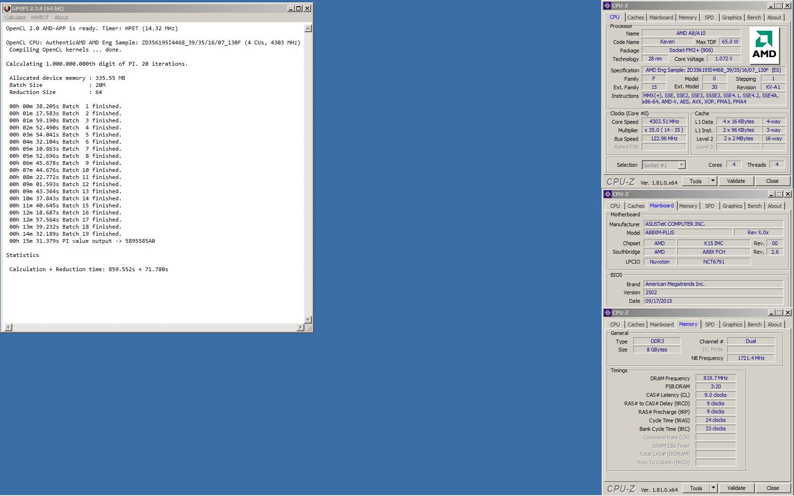Expand Tools dropdown arrow in top CPU-Z window
The width and height of the screenshot is (794, 496).
(x=713, y=181)
